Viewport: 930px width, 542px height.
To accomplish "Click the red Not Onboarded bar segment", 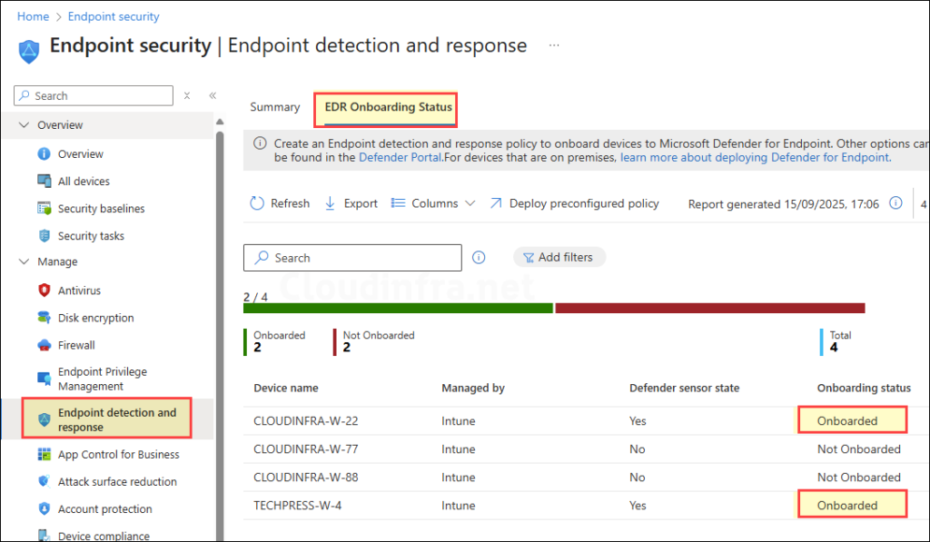I will coord(710,309).
